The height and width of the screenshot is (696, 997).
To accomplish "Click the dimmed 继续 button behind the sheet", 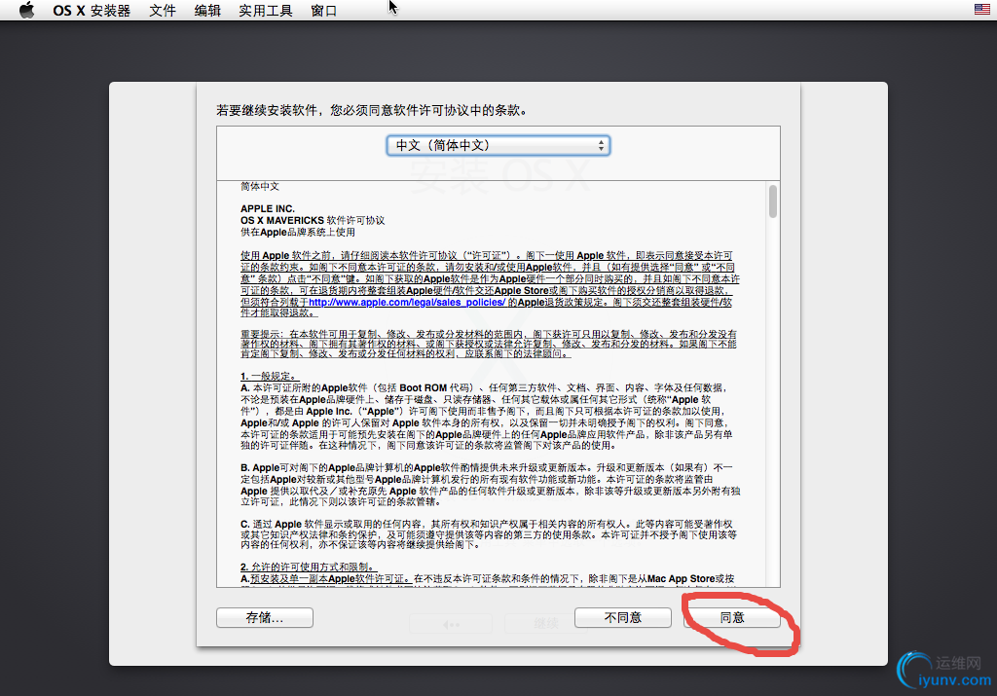I will pos(546,624).
